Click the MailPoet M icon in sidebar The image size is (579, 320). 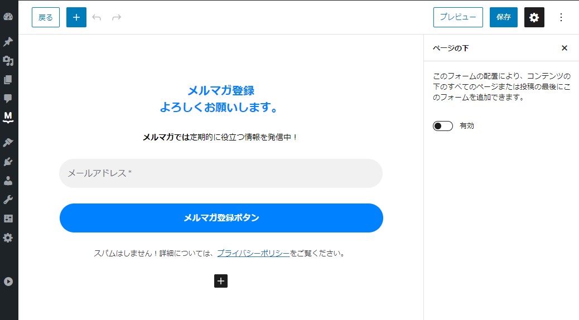pyautogui.click(x=8, y=117)
